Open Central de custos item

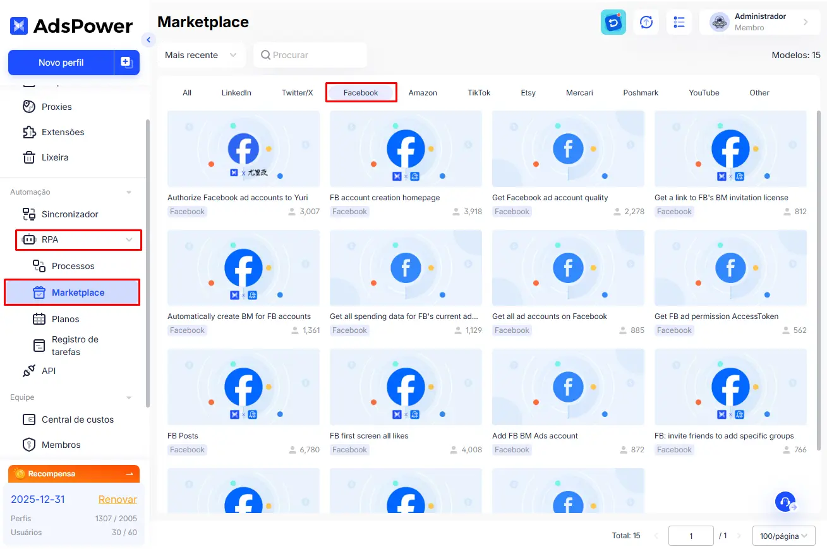77,419
